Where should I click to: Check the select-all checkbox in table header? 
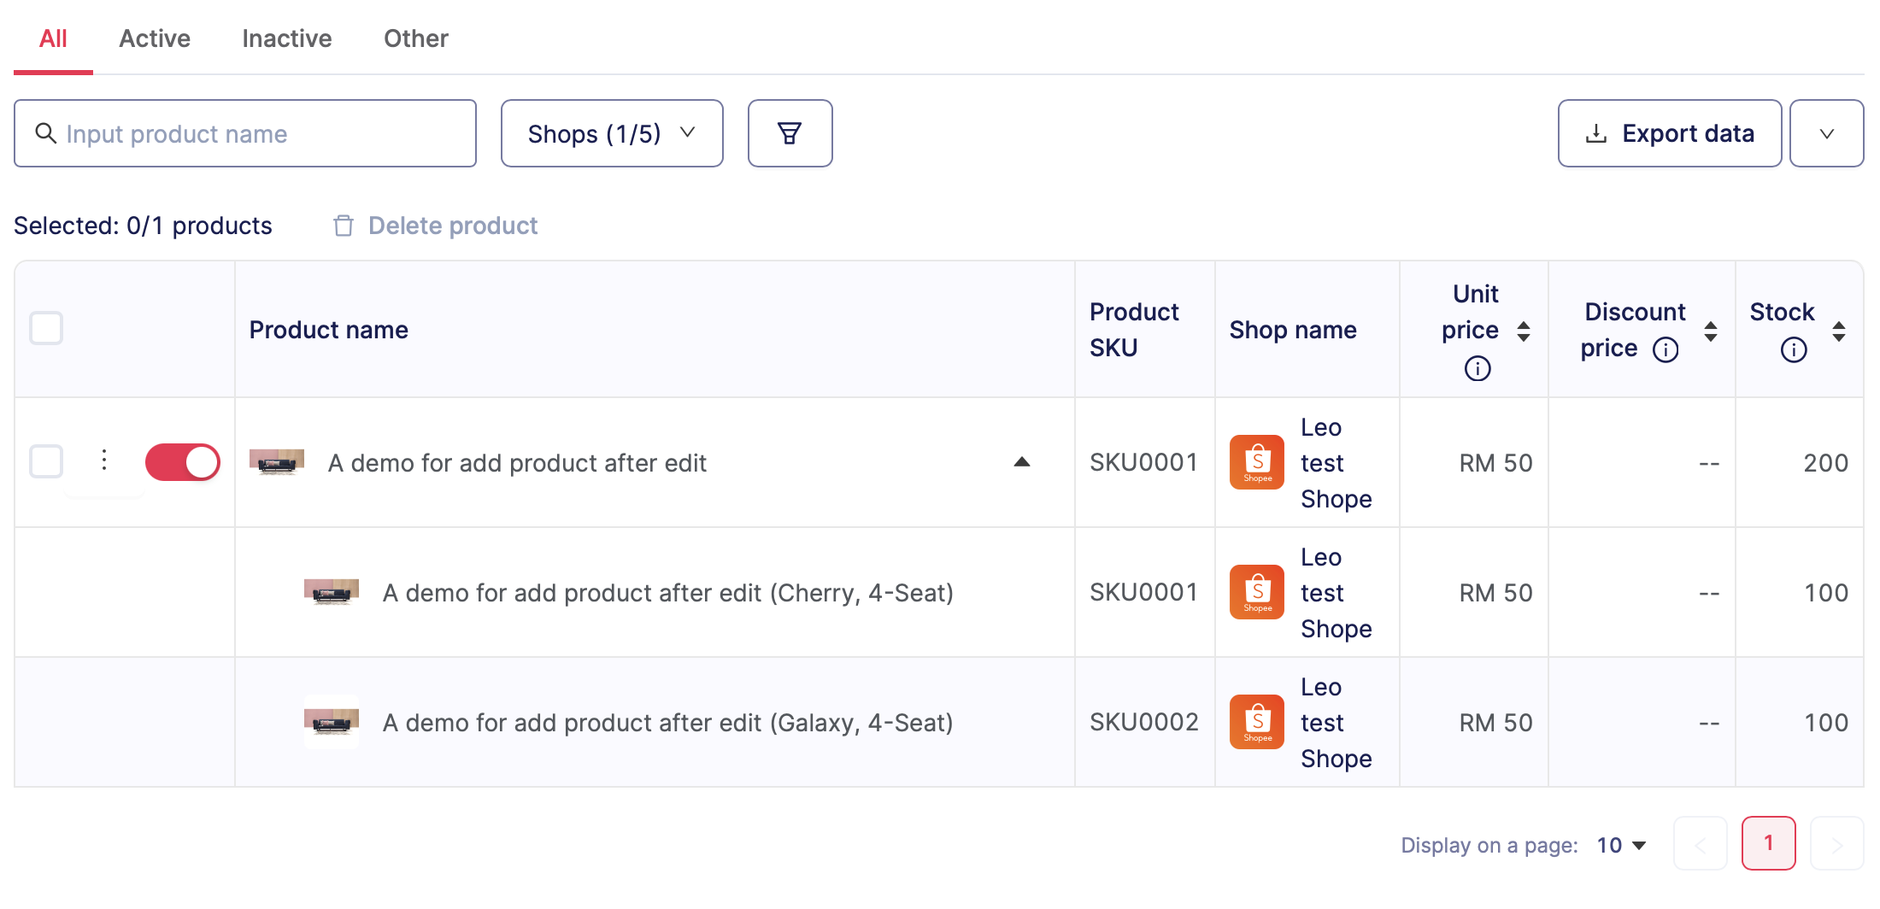(x=46, y=328)
